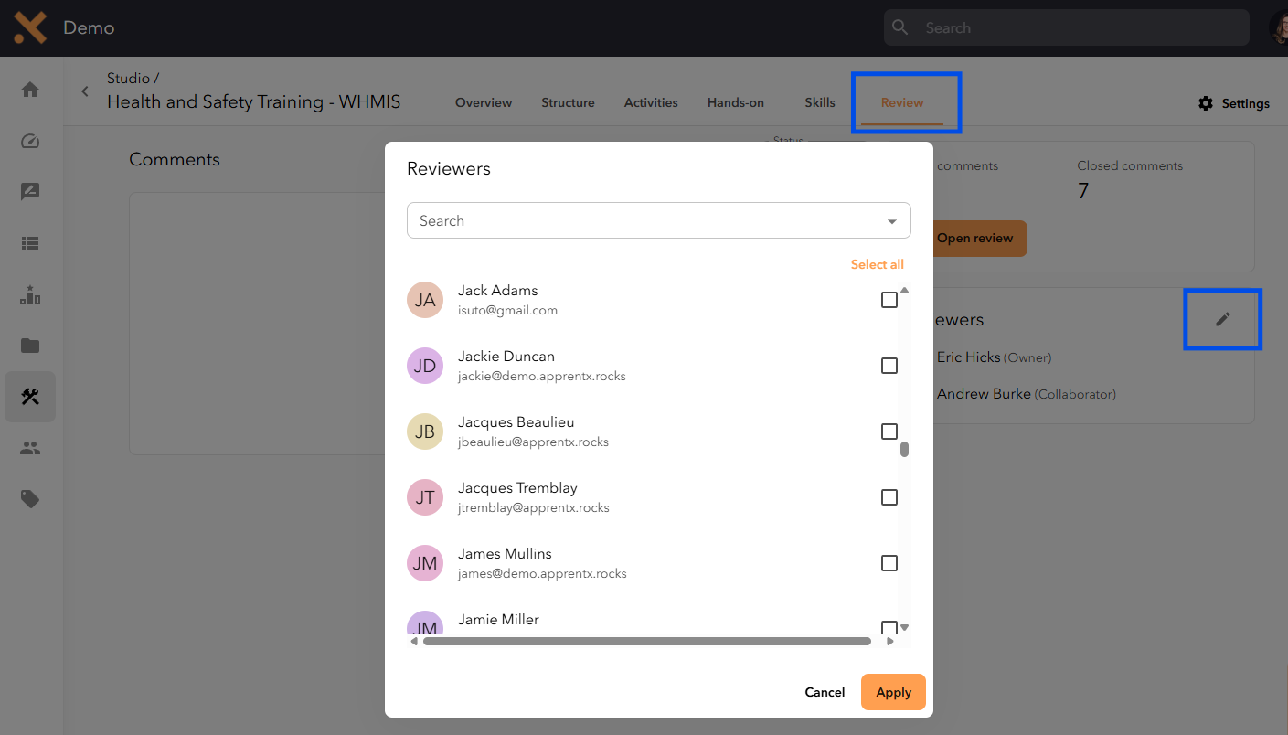
Task: Switch to the Structure tab
Action: pyautogui.click(x=568, y=102)
